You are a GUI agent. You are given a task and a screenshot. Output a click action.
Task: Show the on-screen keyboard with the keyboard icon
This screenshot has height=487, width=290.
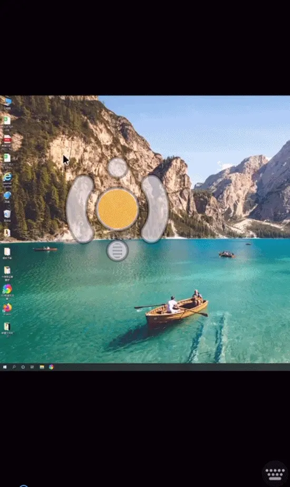(x=275, y=474)
